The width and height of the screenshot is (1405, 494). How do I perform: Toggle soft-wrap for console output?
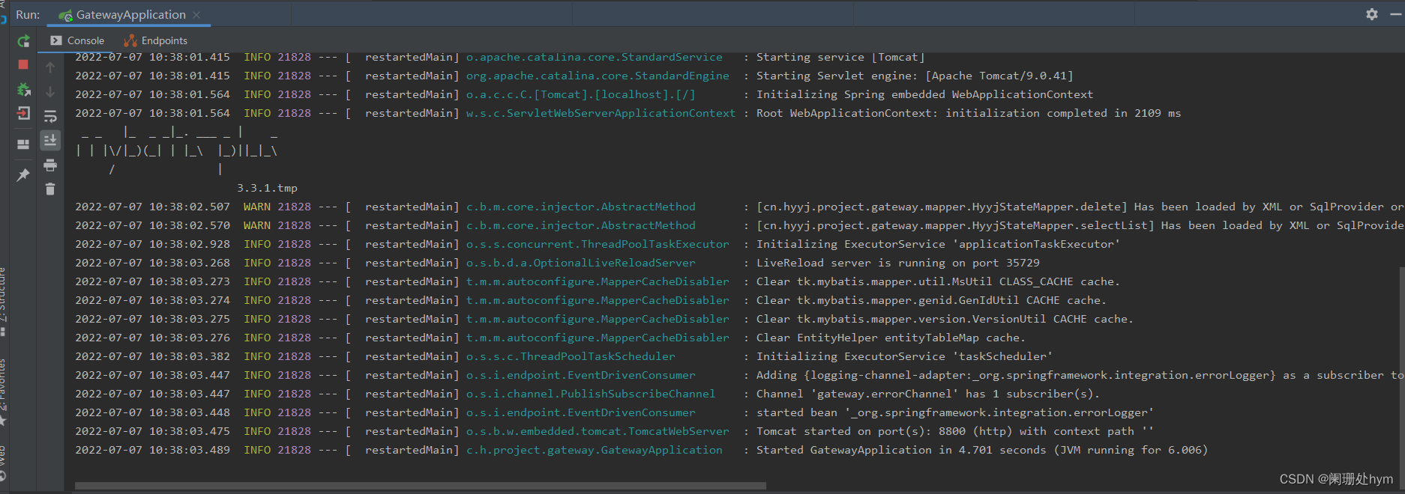(x=50, y=116)
